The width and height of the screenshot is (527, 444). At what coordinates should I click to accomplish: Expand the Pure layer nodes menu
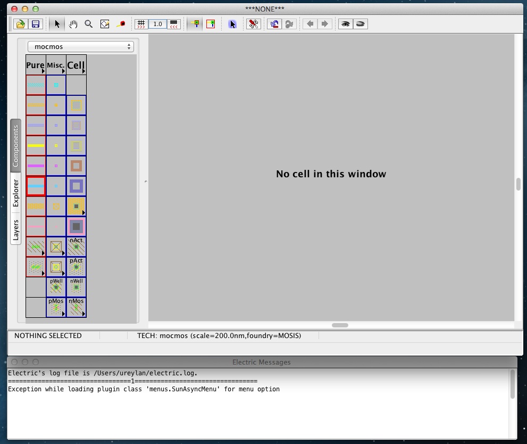[36, 65]
